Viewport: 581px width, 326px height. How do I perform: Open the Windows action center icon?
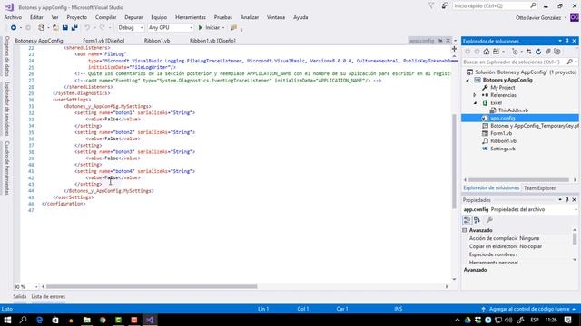[567, 320]
